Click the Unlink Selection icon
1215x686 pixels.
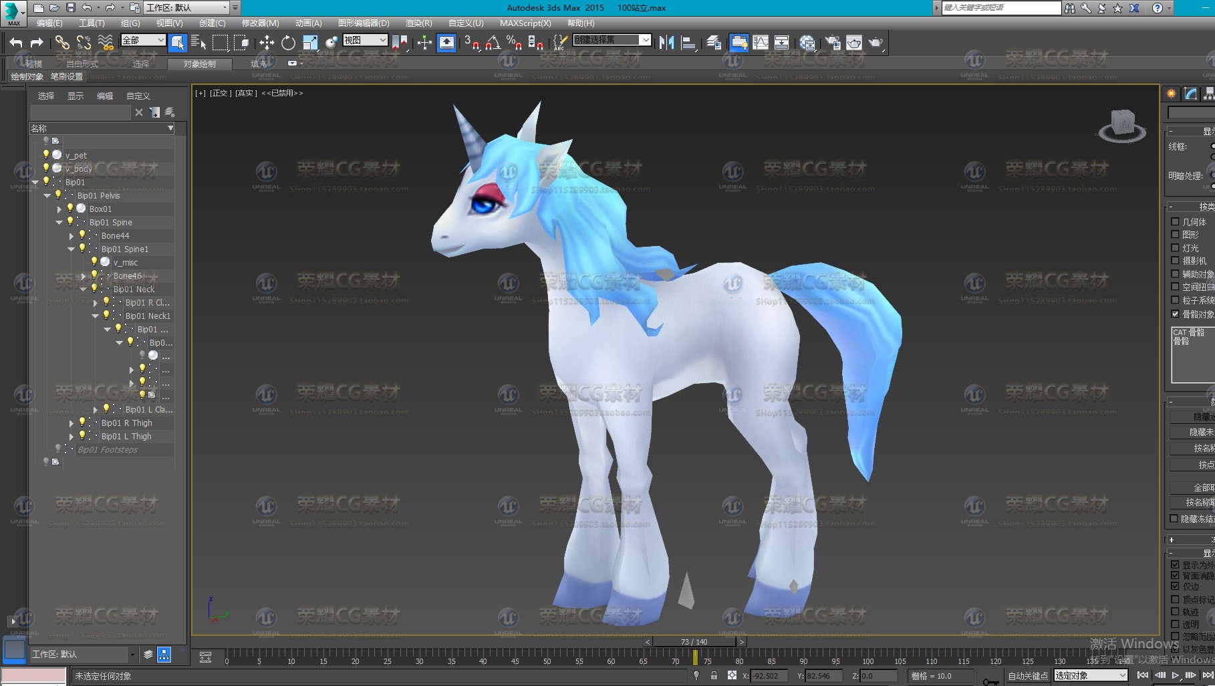point(84,43)
